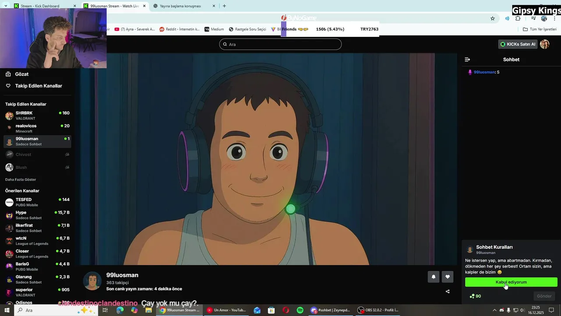Click 99luosman username in chat message

click(x=484, y=72)
